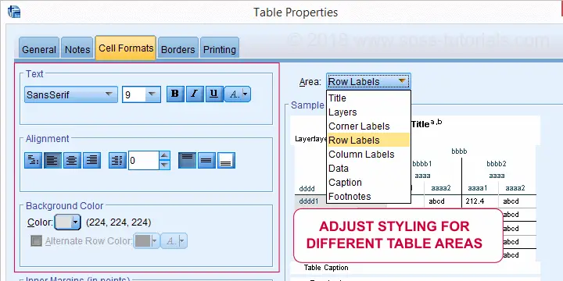Choose Column Labels from Area list
This screenshot has width=563, height=281.
pos(369,154)
